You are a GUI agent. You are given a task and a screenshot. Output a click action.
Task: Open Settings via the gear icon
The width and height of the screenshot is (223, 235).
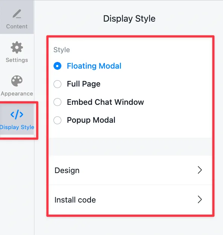coord(17,47)
